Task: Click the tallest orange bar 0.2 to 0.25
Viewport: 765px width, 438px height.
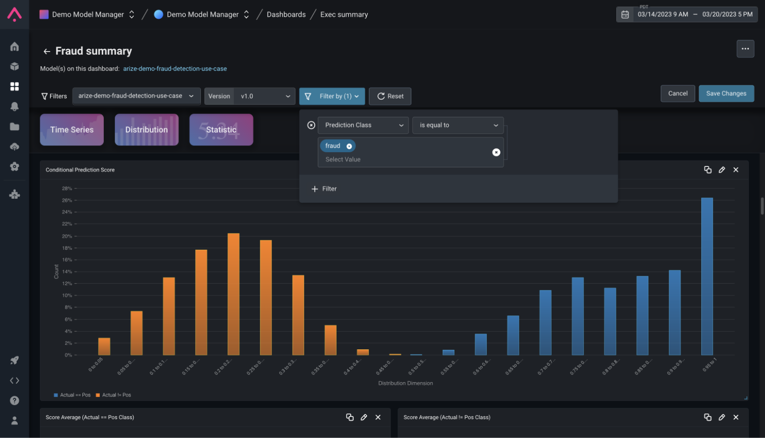Action: click(233, 294)
